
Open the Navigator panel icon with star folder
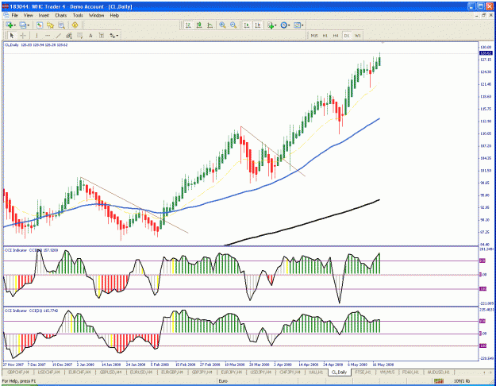[50, 25]
